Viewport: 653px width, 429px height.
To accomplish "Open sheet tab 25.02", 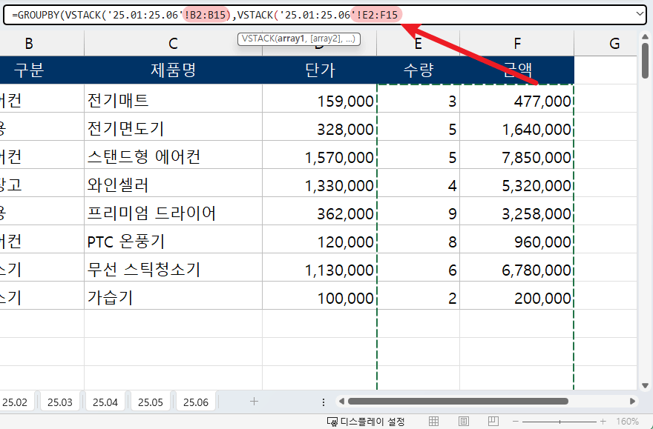I will point(15,402).
